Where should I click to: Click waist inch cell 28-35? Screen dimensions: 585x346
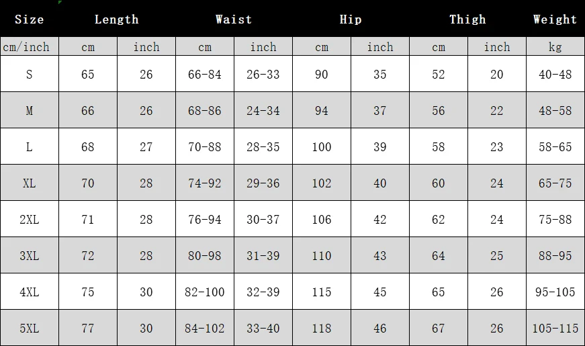tap(263, 146)
